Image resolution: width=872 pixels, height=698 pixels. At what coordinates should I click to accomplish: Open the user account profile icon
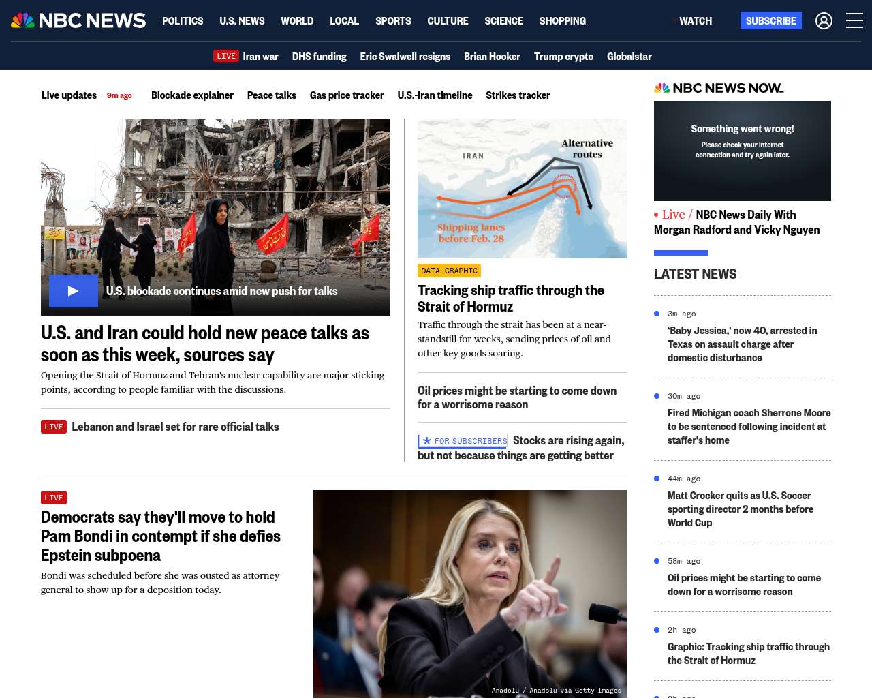coord(824,20)
